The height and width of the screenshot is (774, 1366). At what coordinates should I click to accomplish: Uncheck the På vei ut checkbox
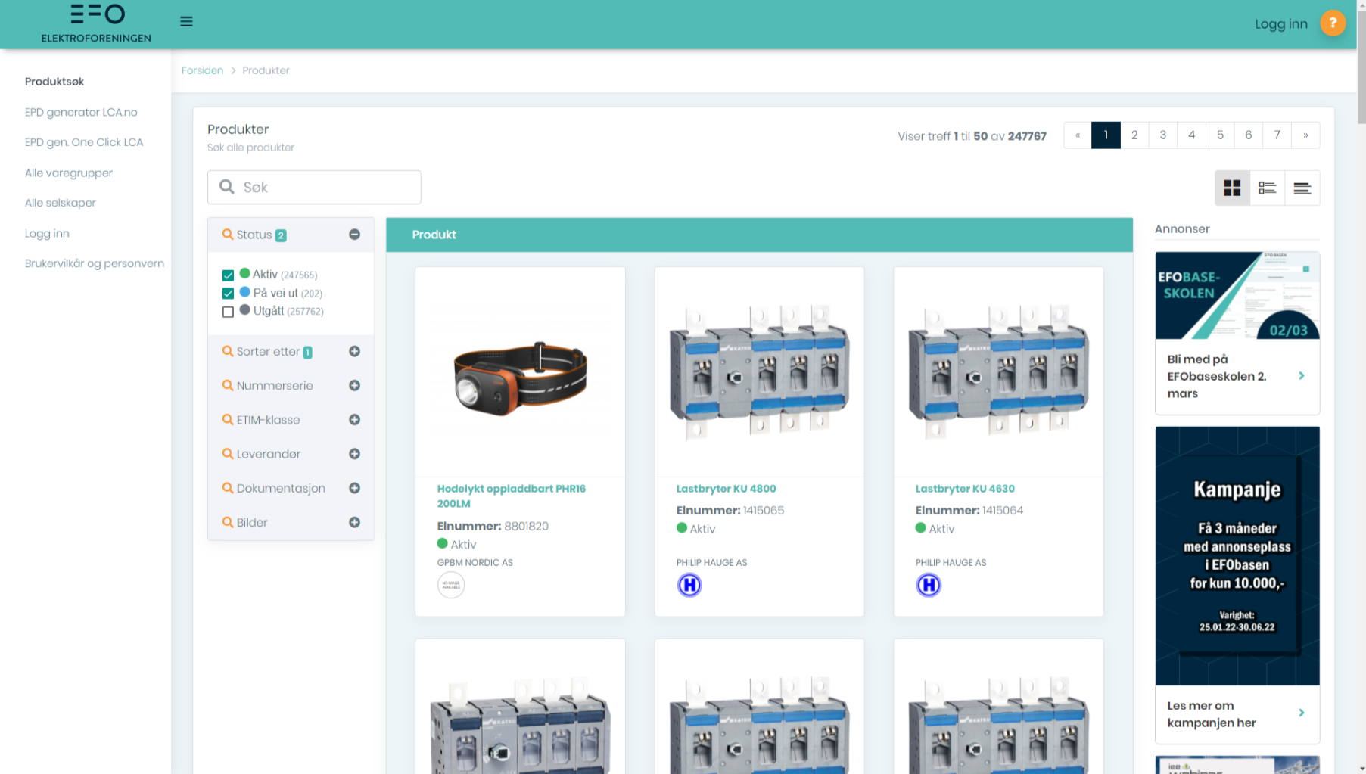point(228,294)
